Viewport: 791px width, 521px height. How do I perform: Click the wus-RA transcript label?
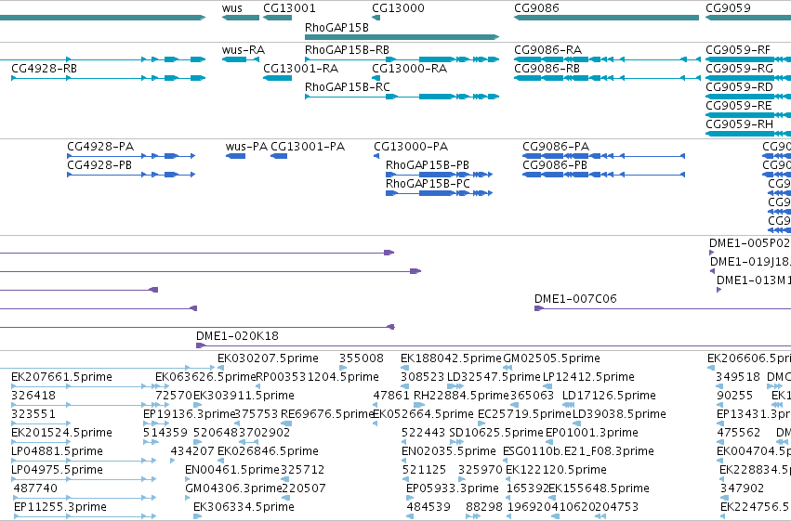[244, 50]
